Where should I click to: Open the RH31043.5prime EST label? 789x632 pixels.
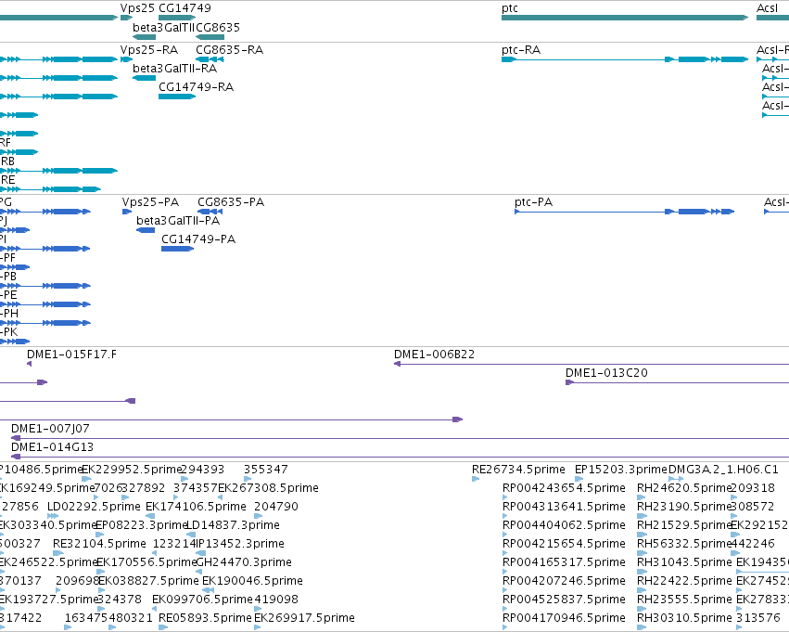pyautogui.click(x=684, y=562)
